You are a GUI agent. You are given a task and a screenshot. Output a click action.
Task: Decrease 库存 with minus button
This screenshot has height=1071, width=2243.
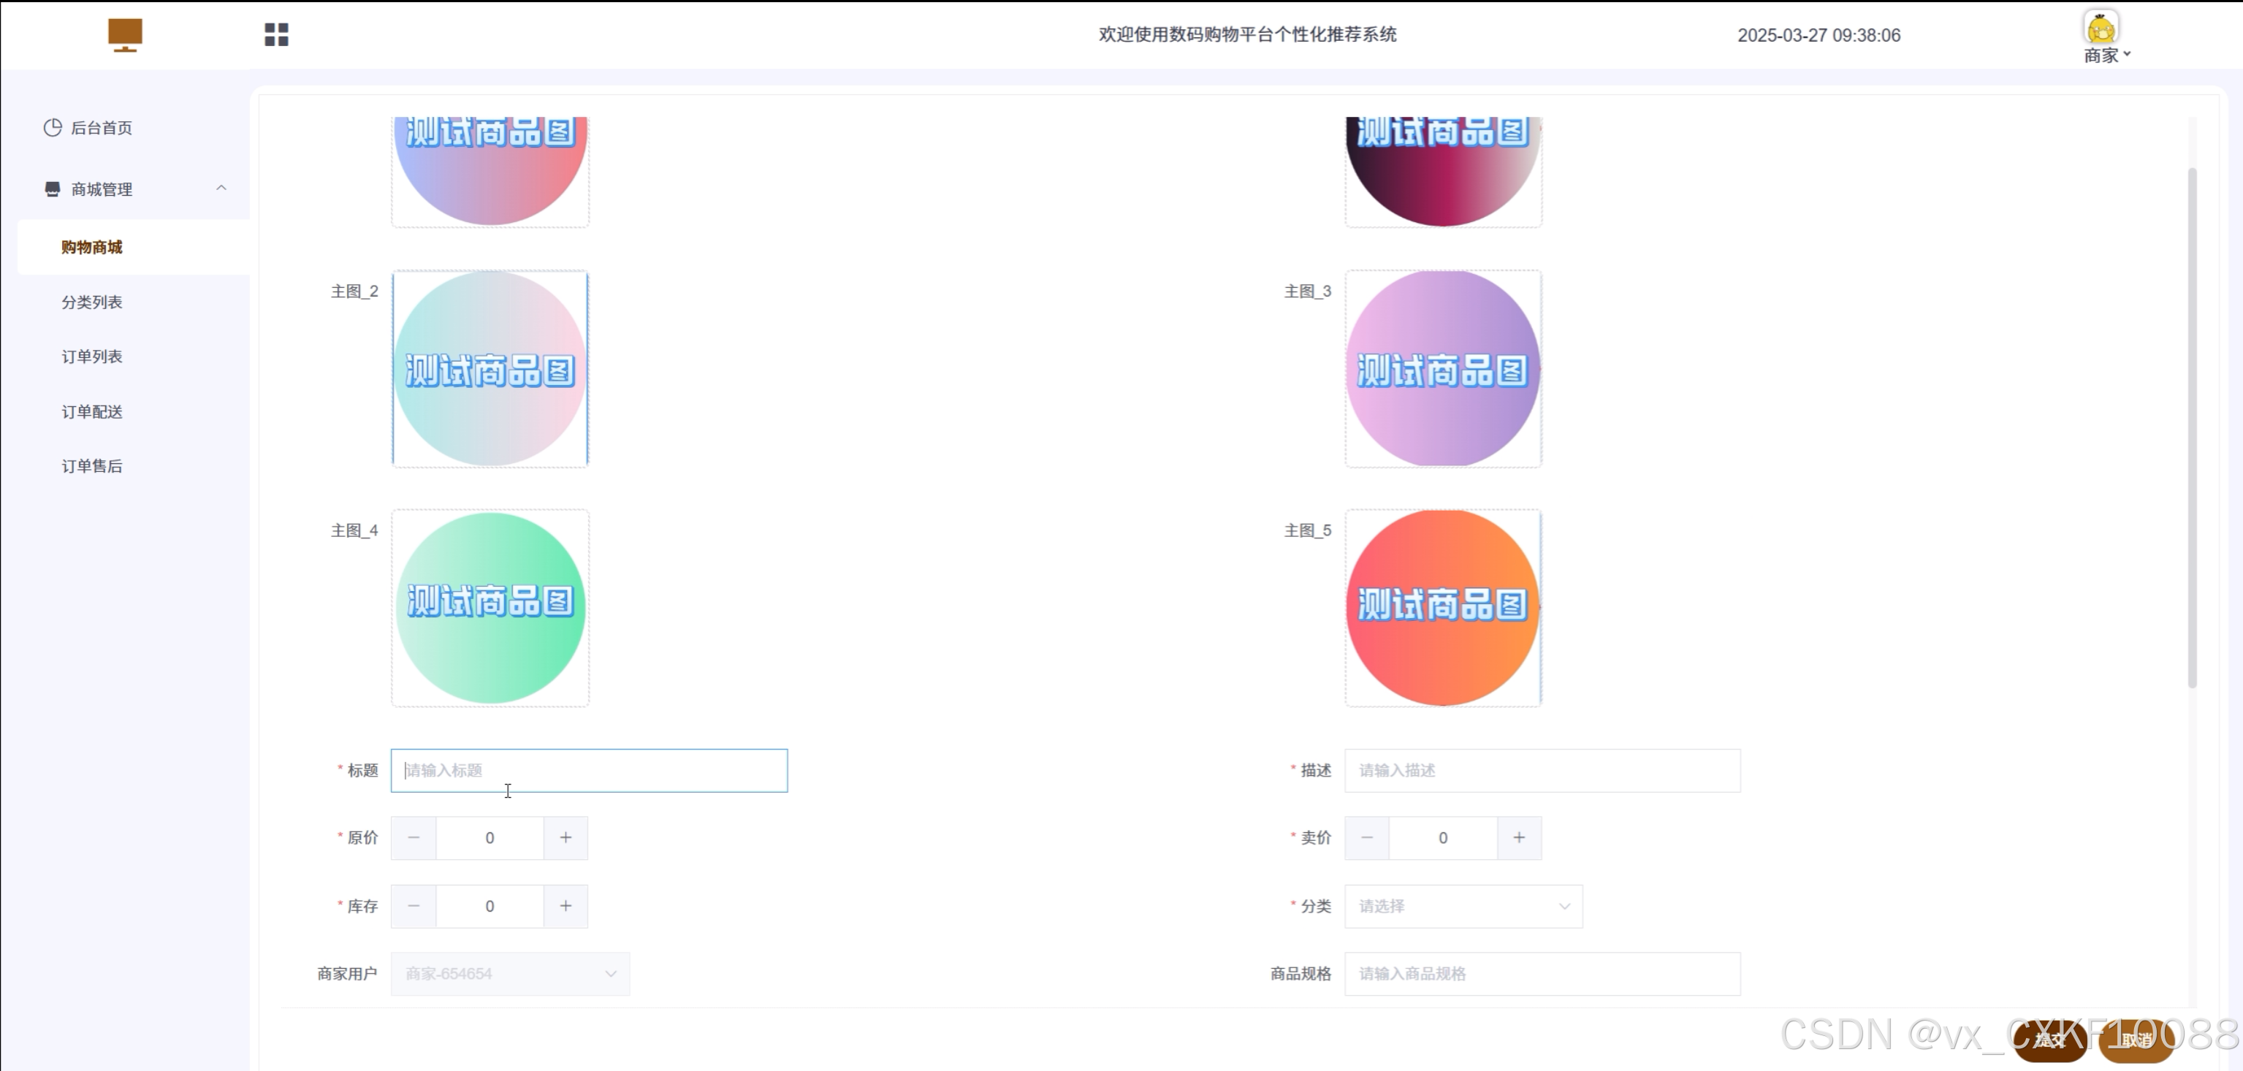414,907
